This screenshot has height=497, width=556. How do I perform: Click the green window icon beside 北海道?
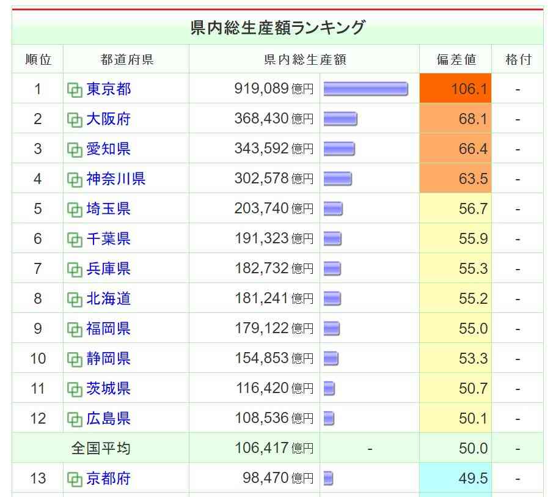(x=75, y=300)
